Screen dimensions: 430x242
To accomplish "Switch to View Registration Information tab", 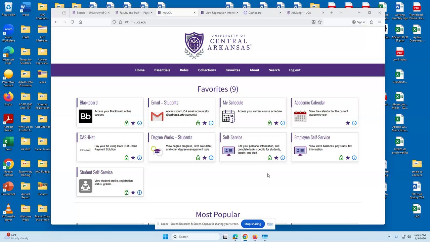I will click(219, 13).
